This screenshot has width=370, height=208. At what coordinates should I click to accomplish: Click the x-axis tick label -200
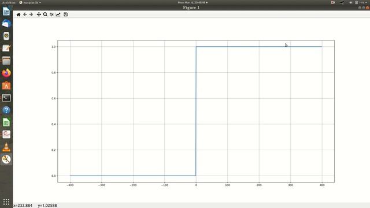[x=133, y=185]
